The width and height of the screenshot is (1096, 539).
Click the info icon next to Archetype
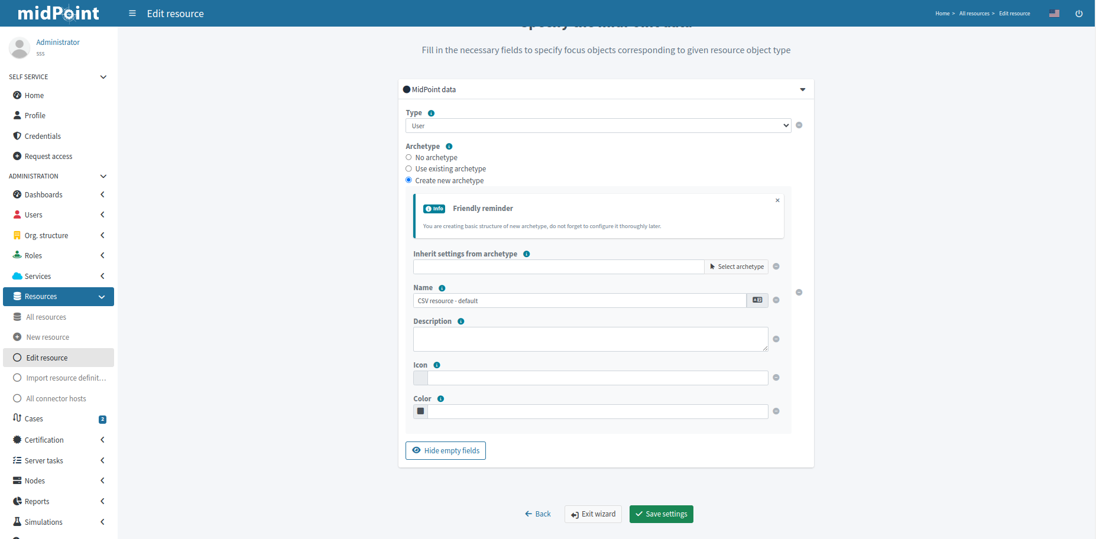(449, 147)
